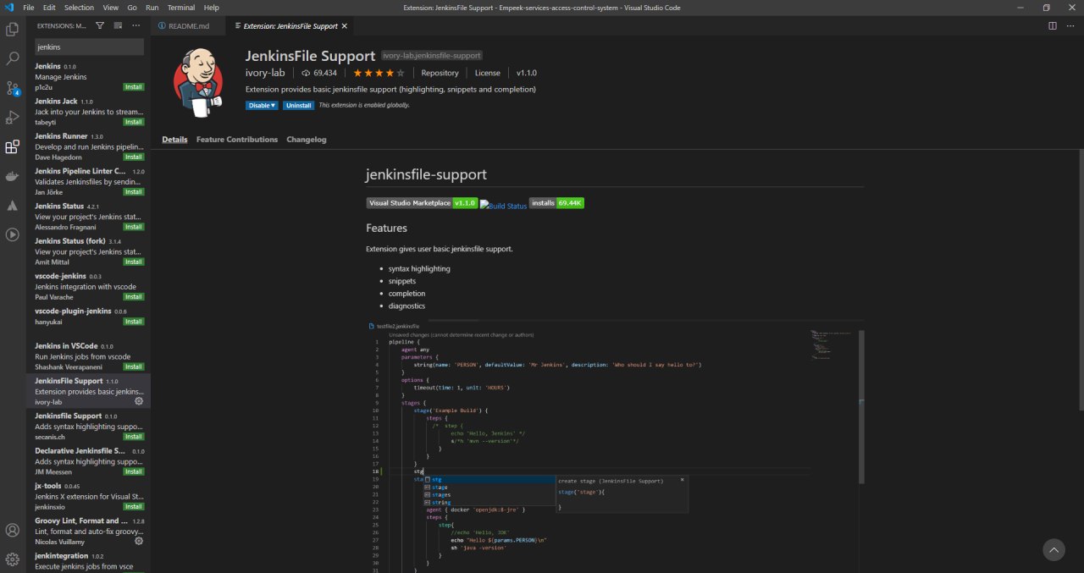Install the Jenkins Jack extension
The image size is (1084, 573).
(134, 122)
